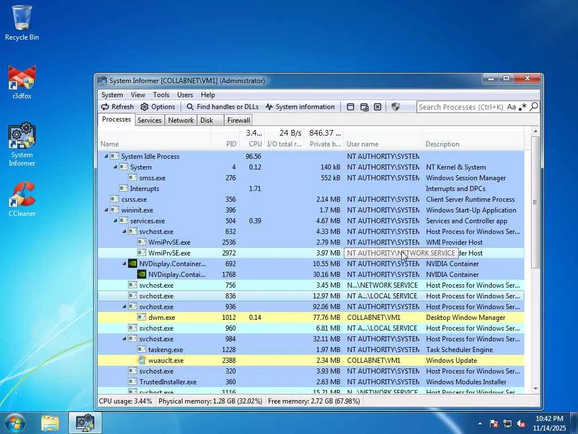Select the dwm.exe process row

point(311,318)
